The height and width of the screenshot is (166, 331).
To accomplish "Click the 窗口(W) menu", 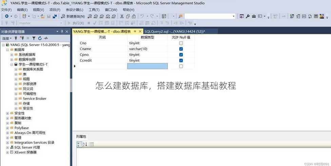I will coord(111,10).
